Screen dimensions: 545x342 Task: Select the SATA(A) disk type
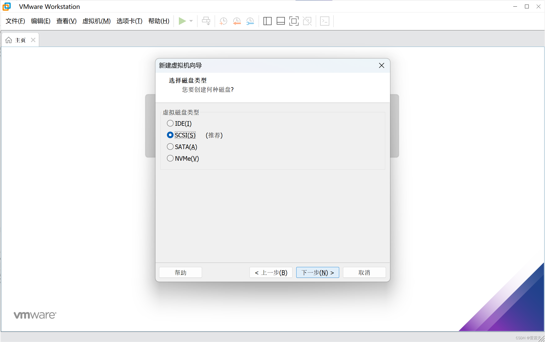pyautogui.click(x=182, y=147)
